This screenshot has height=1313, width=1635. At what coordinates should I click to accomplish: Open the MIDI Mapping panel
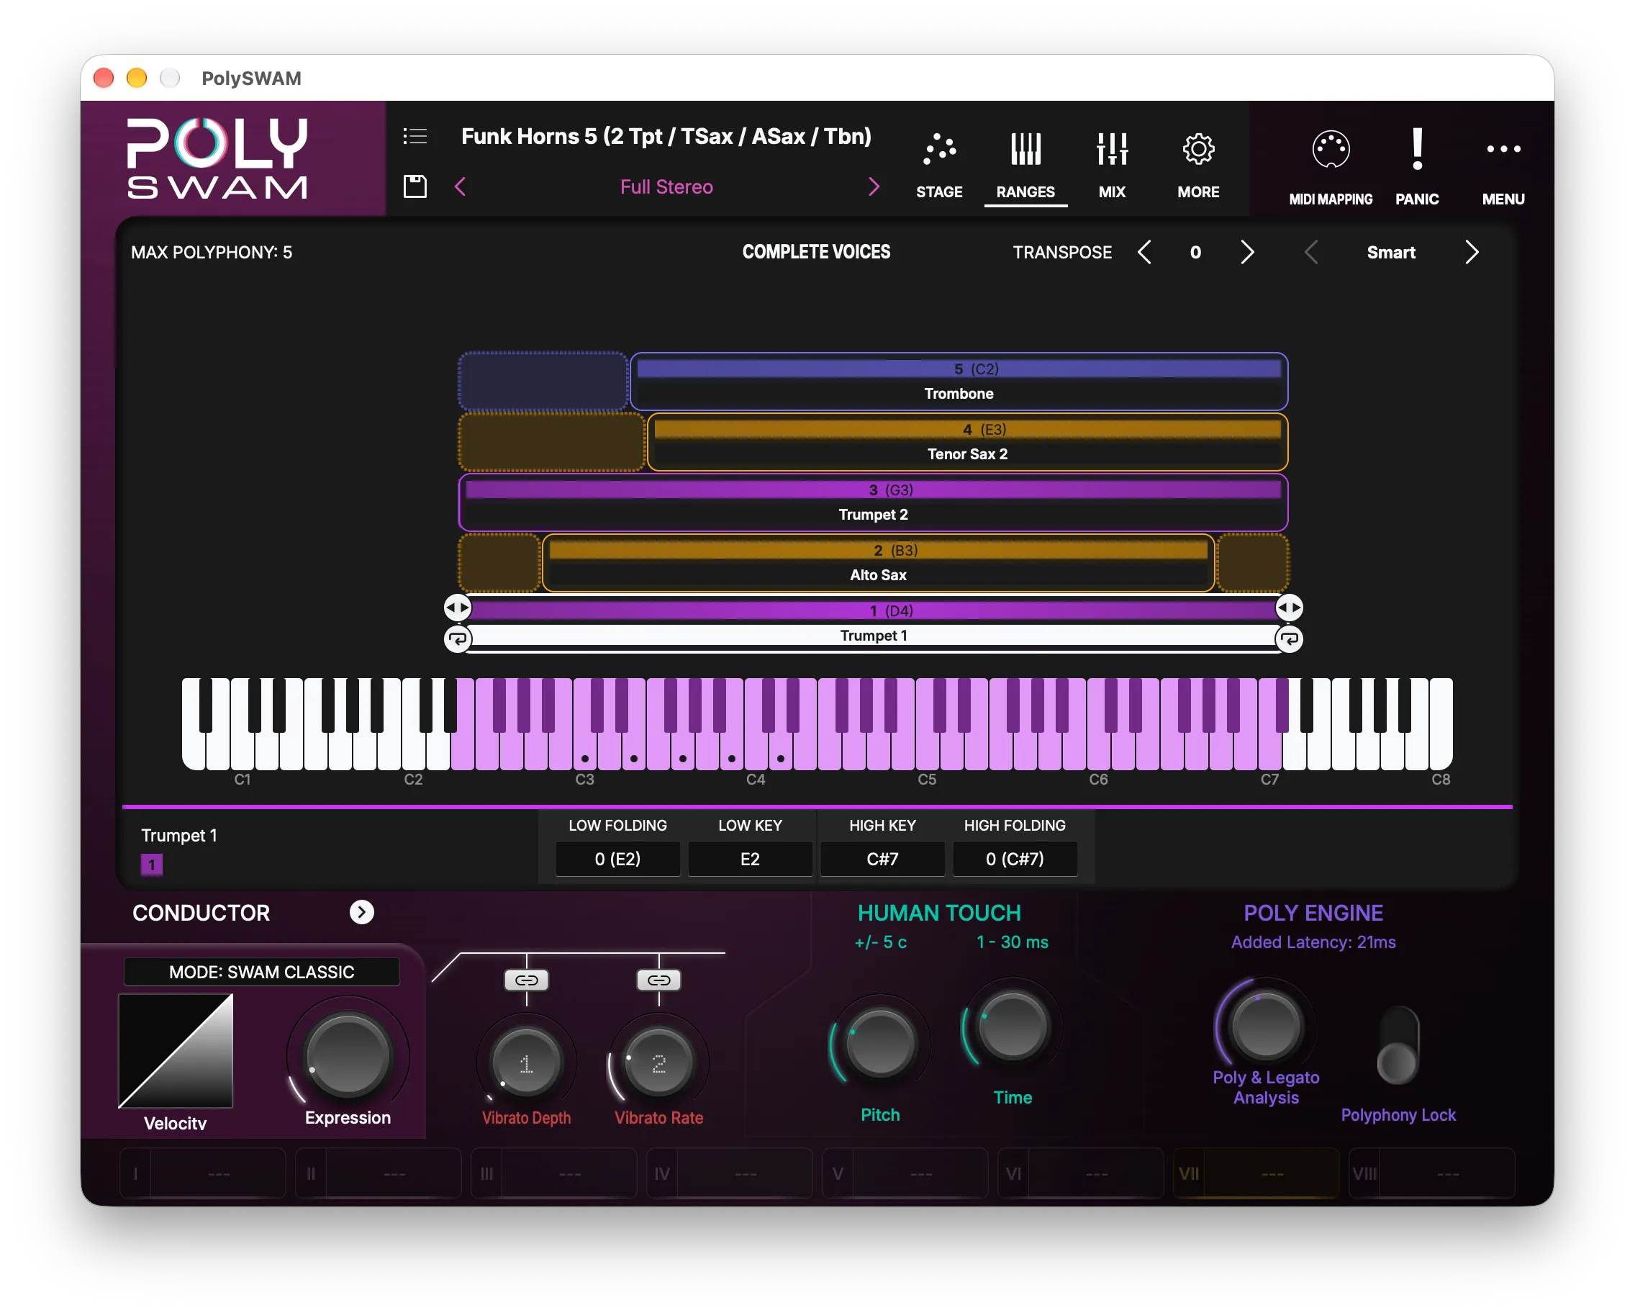point(1330,167)
